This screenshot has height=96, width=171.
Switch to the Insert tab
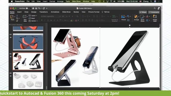pyautogui.click(x=19, y=12)
